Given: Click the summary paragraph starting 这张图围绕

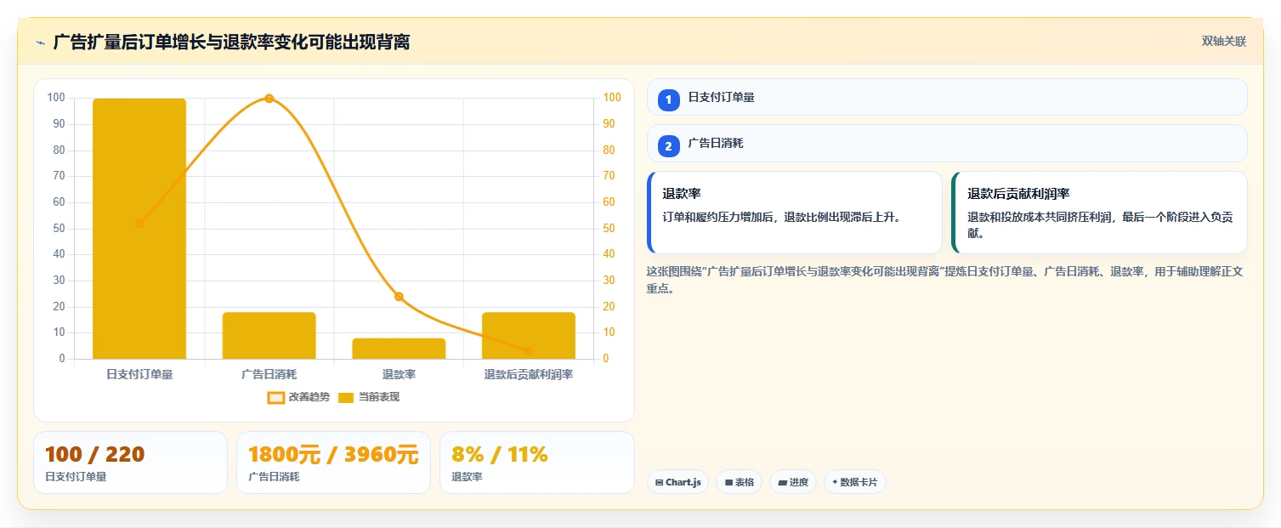Looking at the screenshot, I should tap(944, 280).
